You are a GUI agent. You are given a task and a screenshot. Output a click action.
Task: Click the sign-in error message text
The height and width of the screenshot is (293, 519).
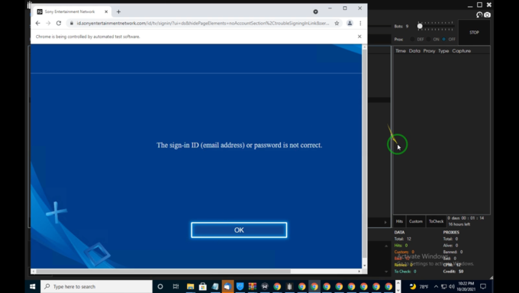tap(239, 145)
